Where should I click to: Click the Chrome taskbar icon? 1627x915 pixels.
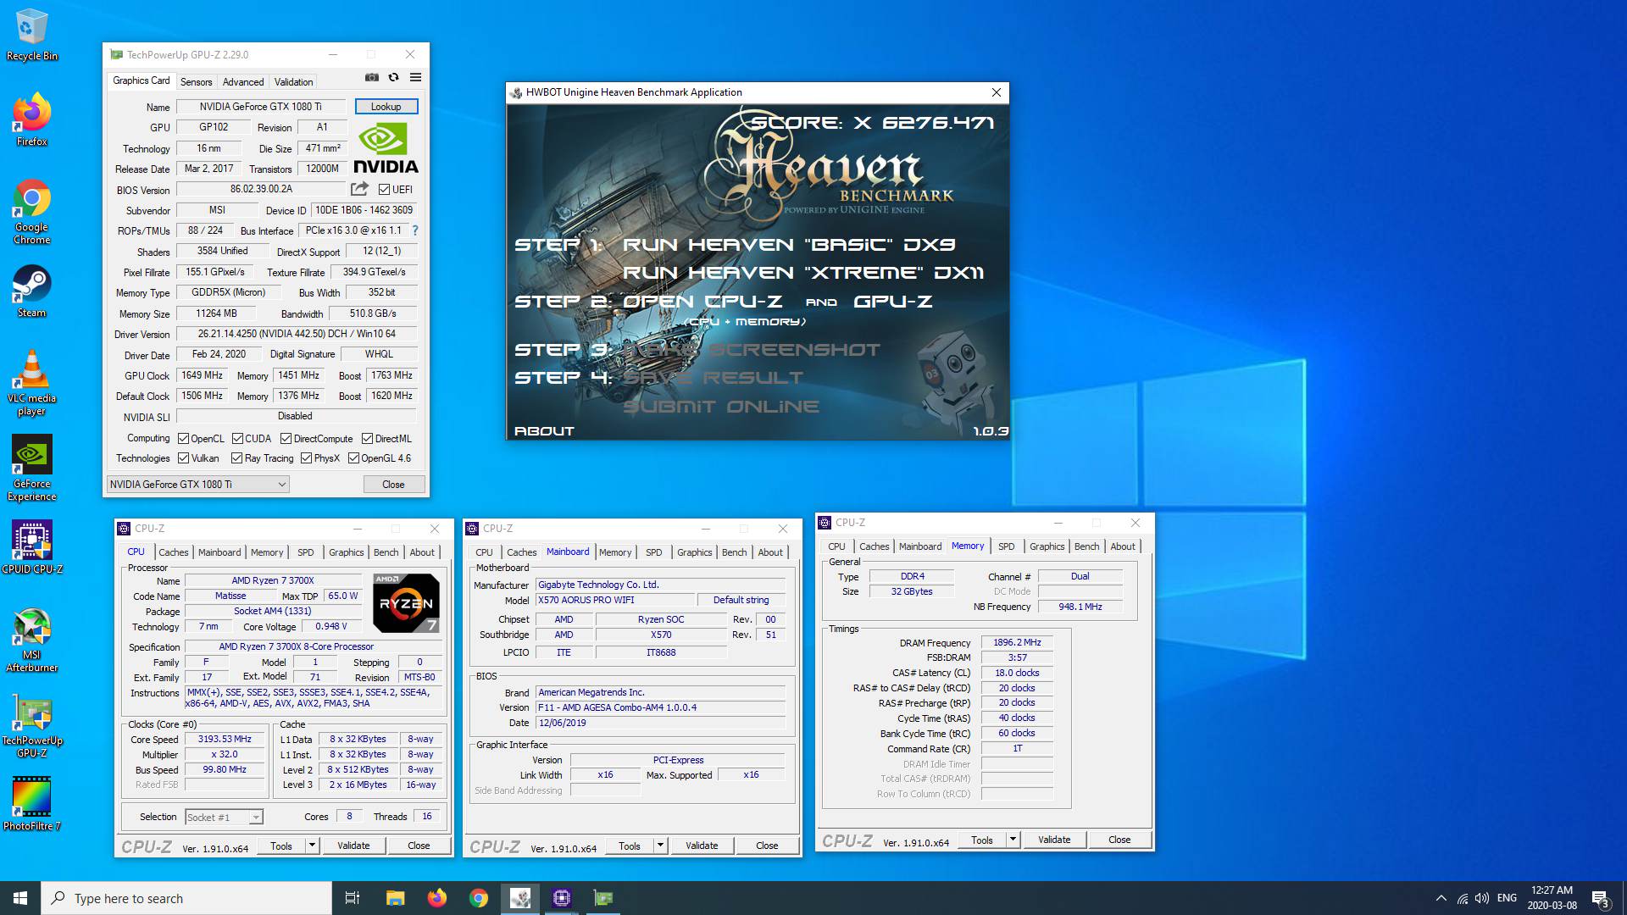point(479,898)
